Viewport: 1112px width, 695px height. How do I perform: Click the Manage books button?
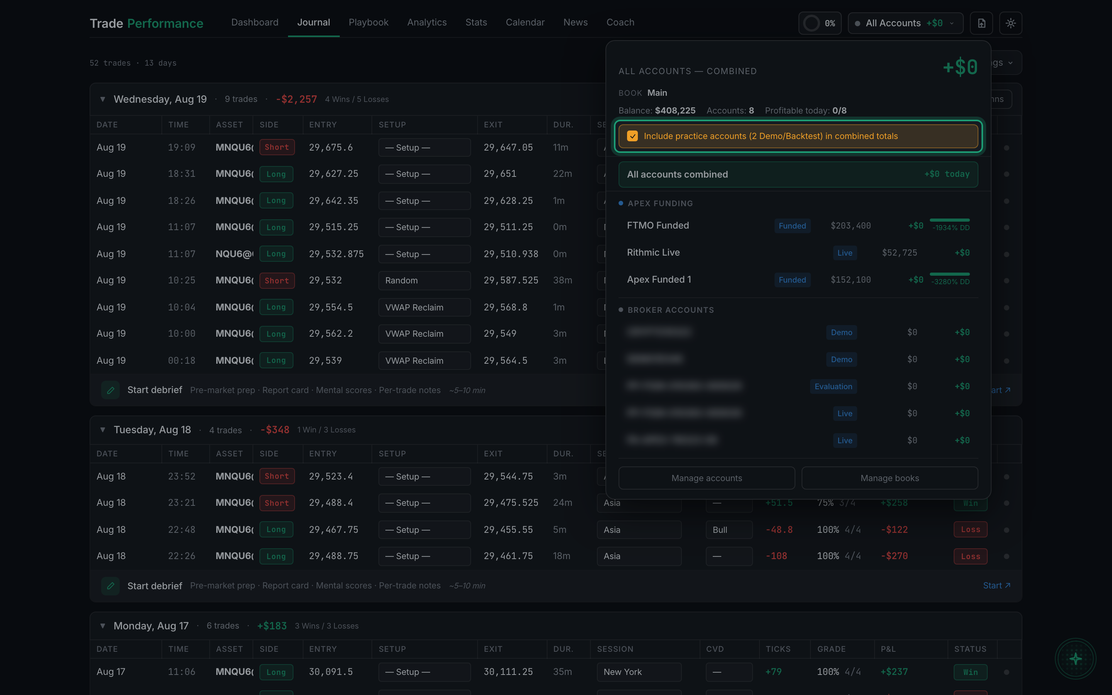pos(890,478)
